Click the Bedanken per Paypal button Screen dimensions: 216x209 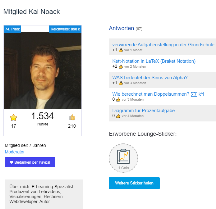pos(30,162)
